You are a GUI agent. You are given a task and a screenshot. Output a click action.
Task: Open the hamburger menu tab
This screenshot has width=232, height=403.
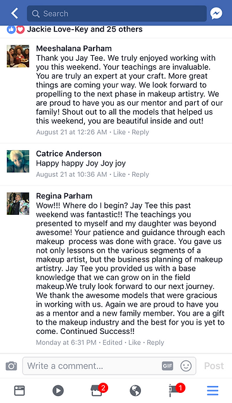[x=213, y=391]
